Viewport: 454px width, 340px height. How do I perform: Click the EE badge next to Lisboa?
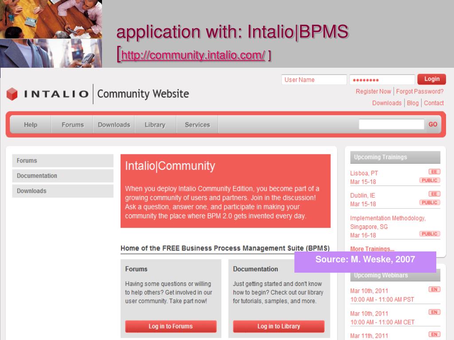point(434,172)
